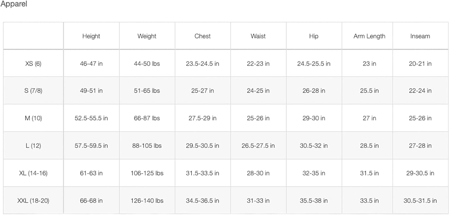The width and height of the screenshot is (449, 215).
Task: Select the Inseam column header
Action: [x=420, y=36]
